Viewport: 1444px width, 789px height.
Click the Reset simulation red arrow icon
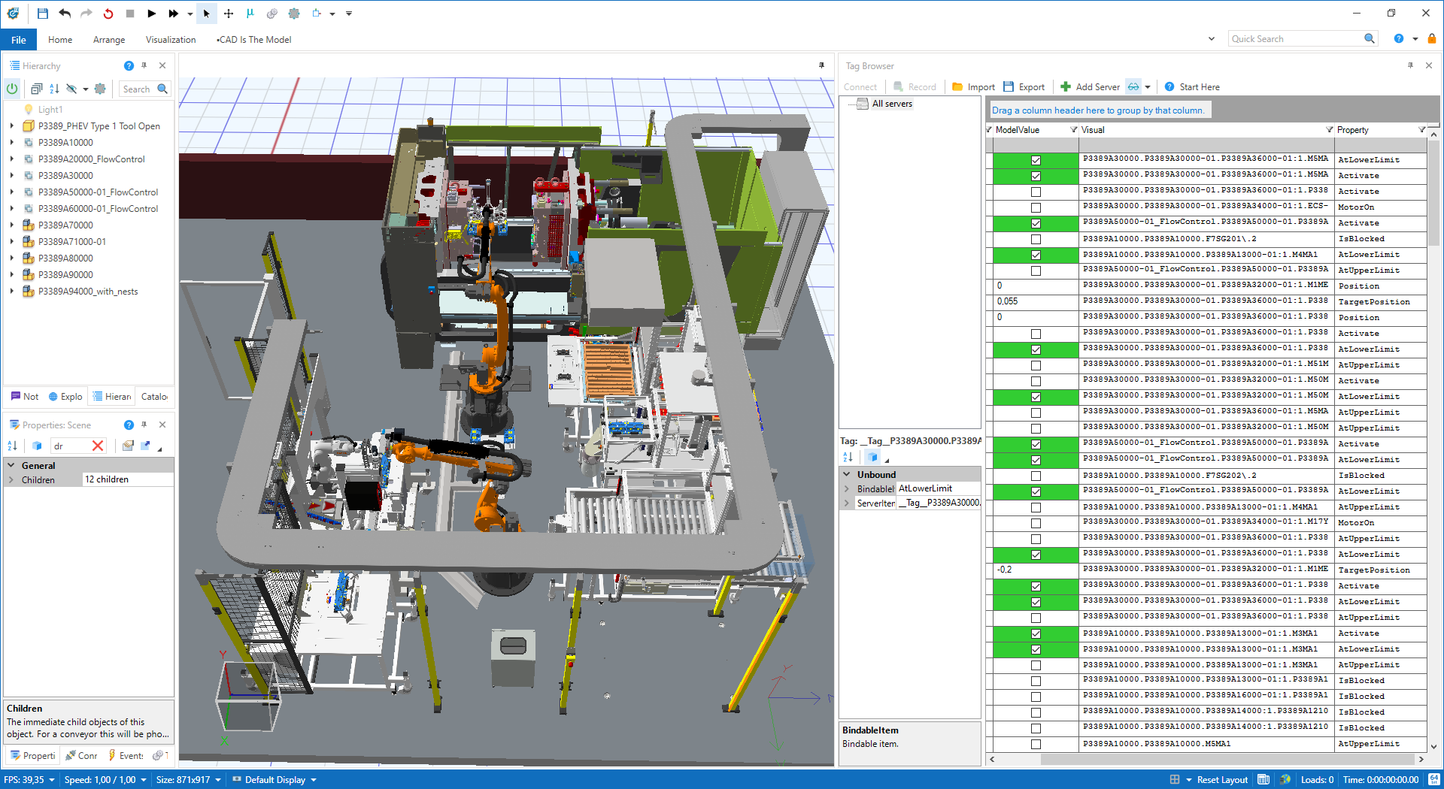(108, 14)
